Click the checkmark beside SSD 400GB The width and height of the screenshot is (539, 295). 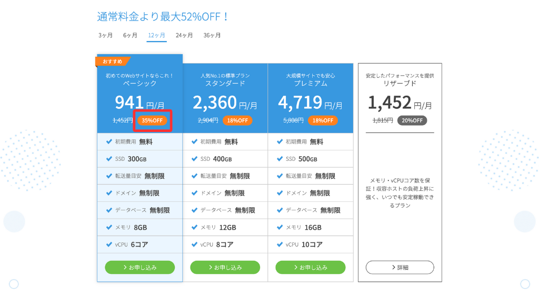(x=194, y=159)
